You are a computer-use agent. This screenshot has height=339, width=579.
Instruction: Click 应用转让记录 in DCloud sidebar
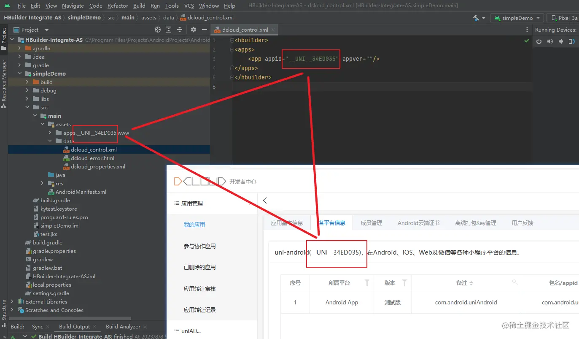(x=199, y=310)
